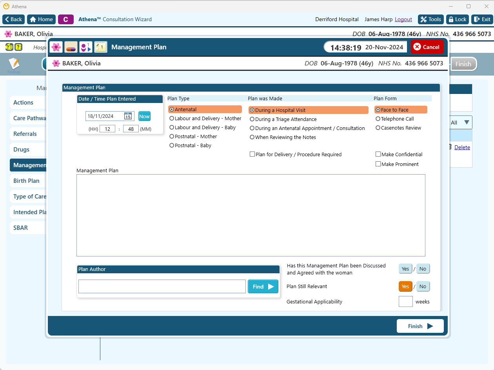Viewport: 494px width, 370px height.
Task: Open the Care Pathway tab in sidebar
Action: pos(28,118)
